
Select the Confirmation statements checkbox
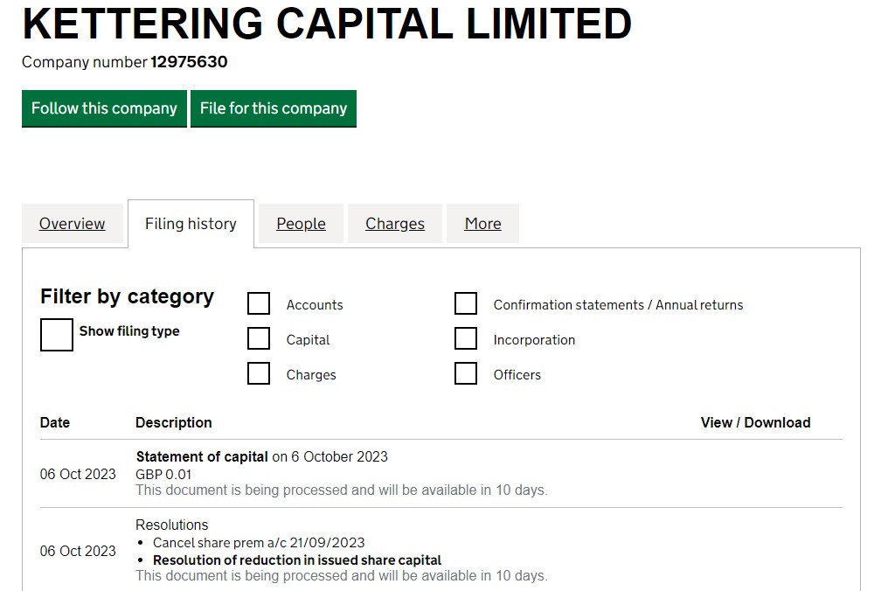click(x=466, y=304)
